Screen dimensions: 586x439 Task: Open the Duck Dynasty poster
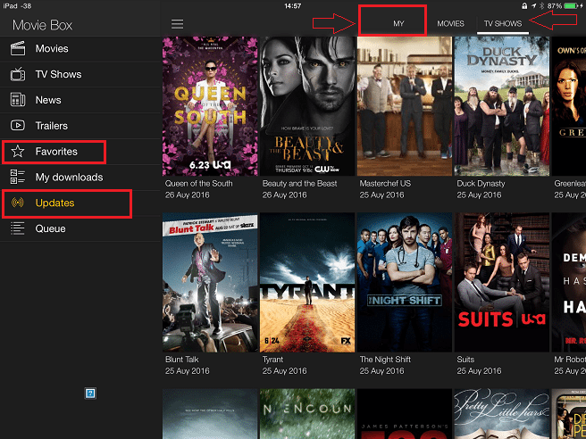pyautogui.click(x=501, y=106)
